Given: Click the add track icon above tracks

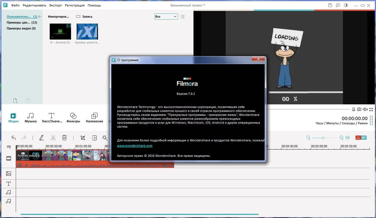Looking at the screenshot, I should click(x=9, y=147).
